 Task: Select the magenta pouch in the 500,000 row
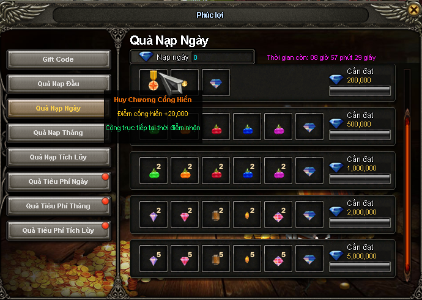click(278, 126)
